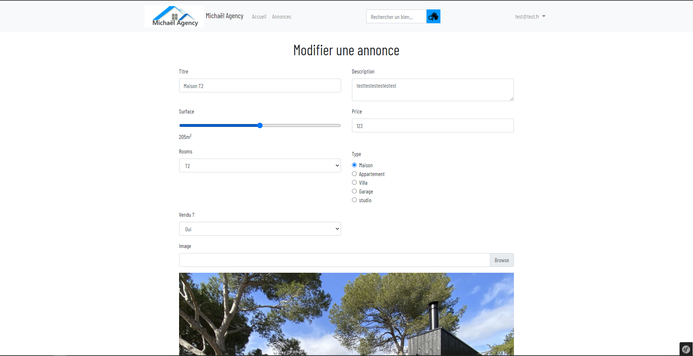Focus the Price field containing 123
The width and height of the screenshot is (693, 356).
[432, 125]
